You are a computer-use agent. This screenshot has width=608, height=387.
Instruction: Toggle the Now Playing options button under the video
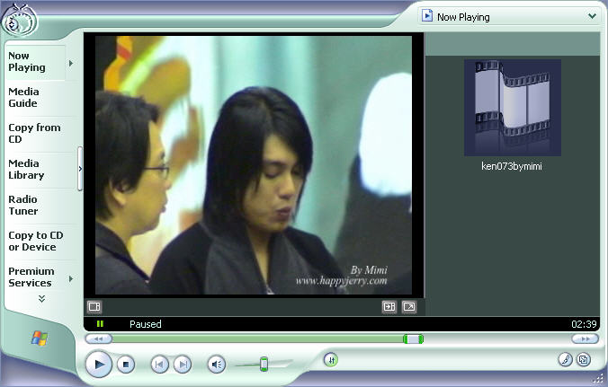click(94, 307)
